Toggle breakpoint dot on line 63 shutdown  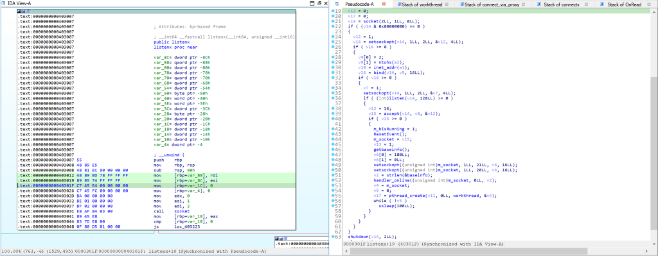point(333,237)
